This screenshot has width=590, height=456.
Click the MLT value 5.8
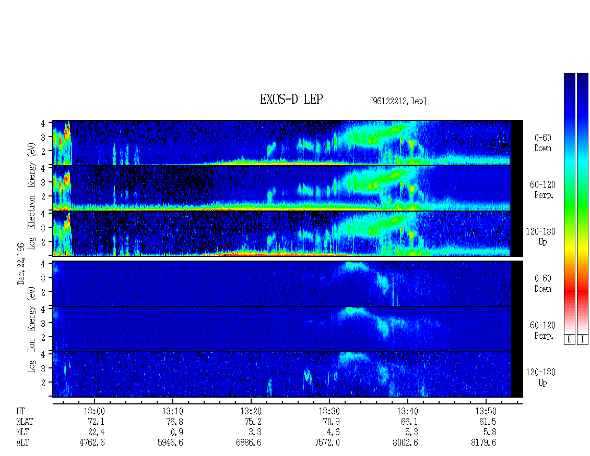point(490,433)
